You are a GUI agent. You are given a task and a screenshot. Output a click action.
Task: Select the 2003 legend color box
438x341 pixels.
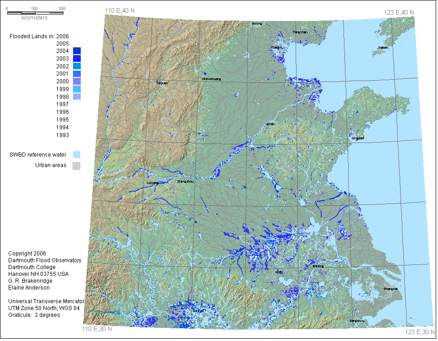click(77, 59)
